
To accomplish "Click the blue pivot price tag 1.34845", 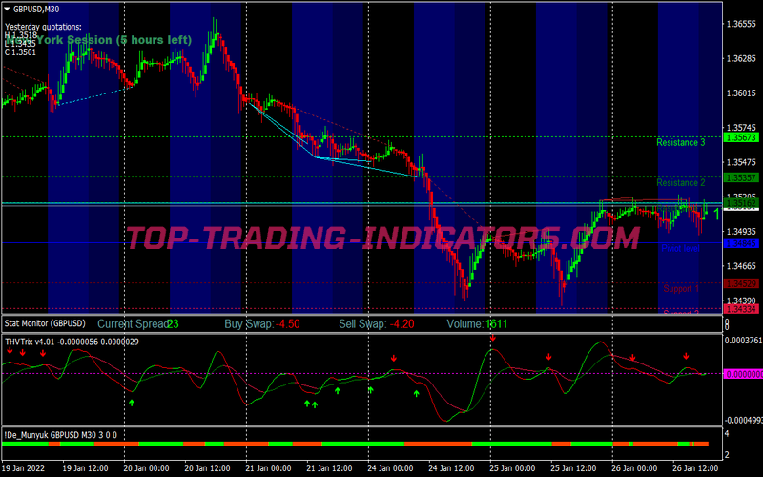I will (x=740, y=244).
